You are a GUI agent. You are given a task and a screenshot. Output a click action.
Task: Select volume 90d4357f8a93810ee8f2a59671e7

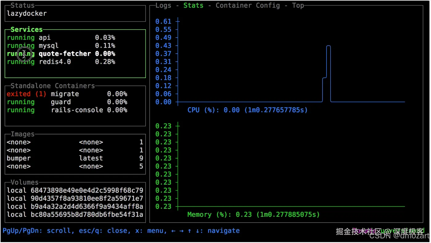[x=75, y=198]
